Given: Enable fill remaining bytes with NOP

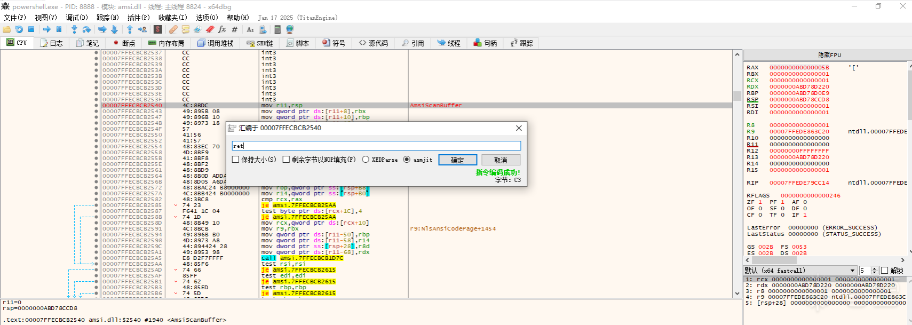Looking at the screenshot, I should pos(286,160).
